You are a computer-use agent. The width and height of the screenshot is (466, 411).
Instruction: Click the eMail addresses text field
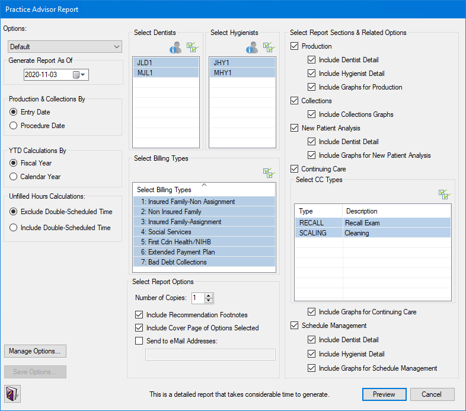(210, 355)
